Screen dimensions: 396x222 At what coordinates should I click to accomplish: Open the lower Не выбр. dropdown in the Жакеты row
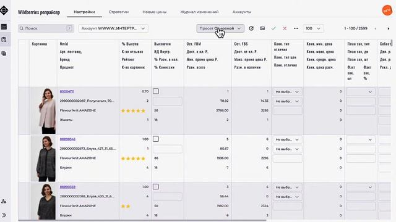point(287,101)
